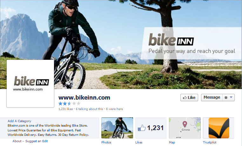The image size is (242, 146).
Task: Open the Girona map thumbnail
Action: [185, 128]
